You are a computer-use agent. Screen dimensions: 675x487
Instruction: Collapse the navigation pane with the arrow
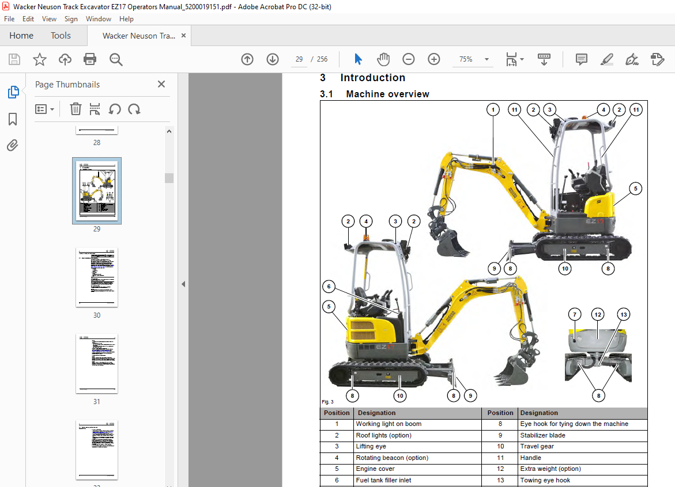pyautogui.click(x=183, y=284)
